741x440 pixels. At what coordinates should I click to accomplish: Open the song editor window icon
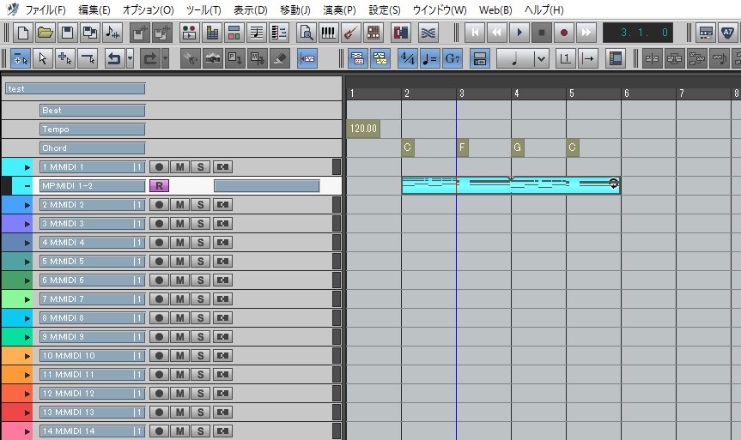(x=189, y=33)
